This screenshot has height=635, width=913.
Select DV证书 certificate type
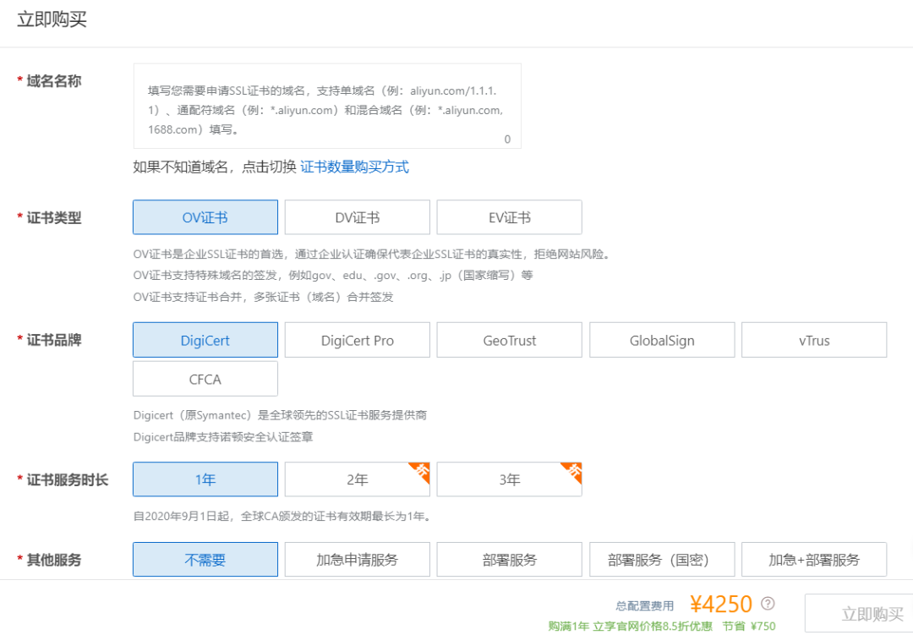pos(357,217)
